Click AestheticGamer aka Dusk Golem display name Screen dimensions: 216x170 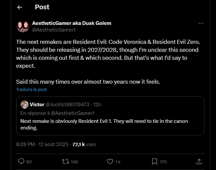(71, 23)
